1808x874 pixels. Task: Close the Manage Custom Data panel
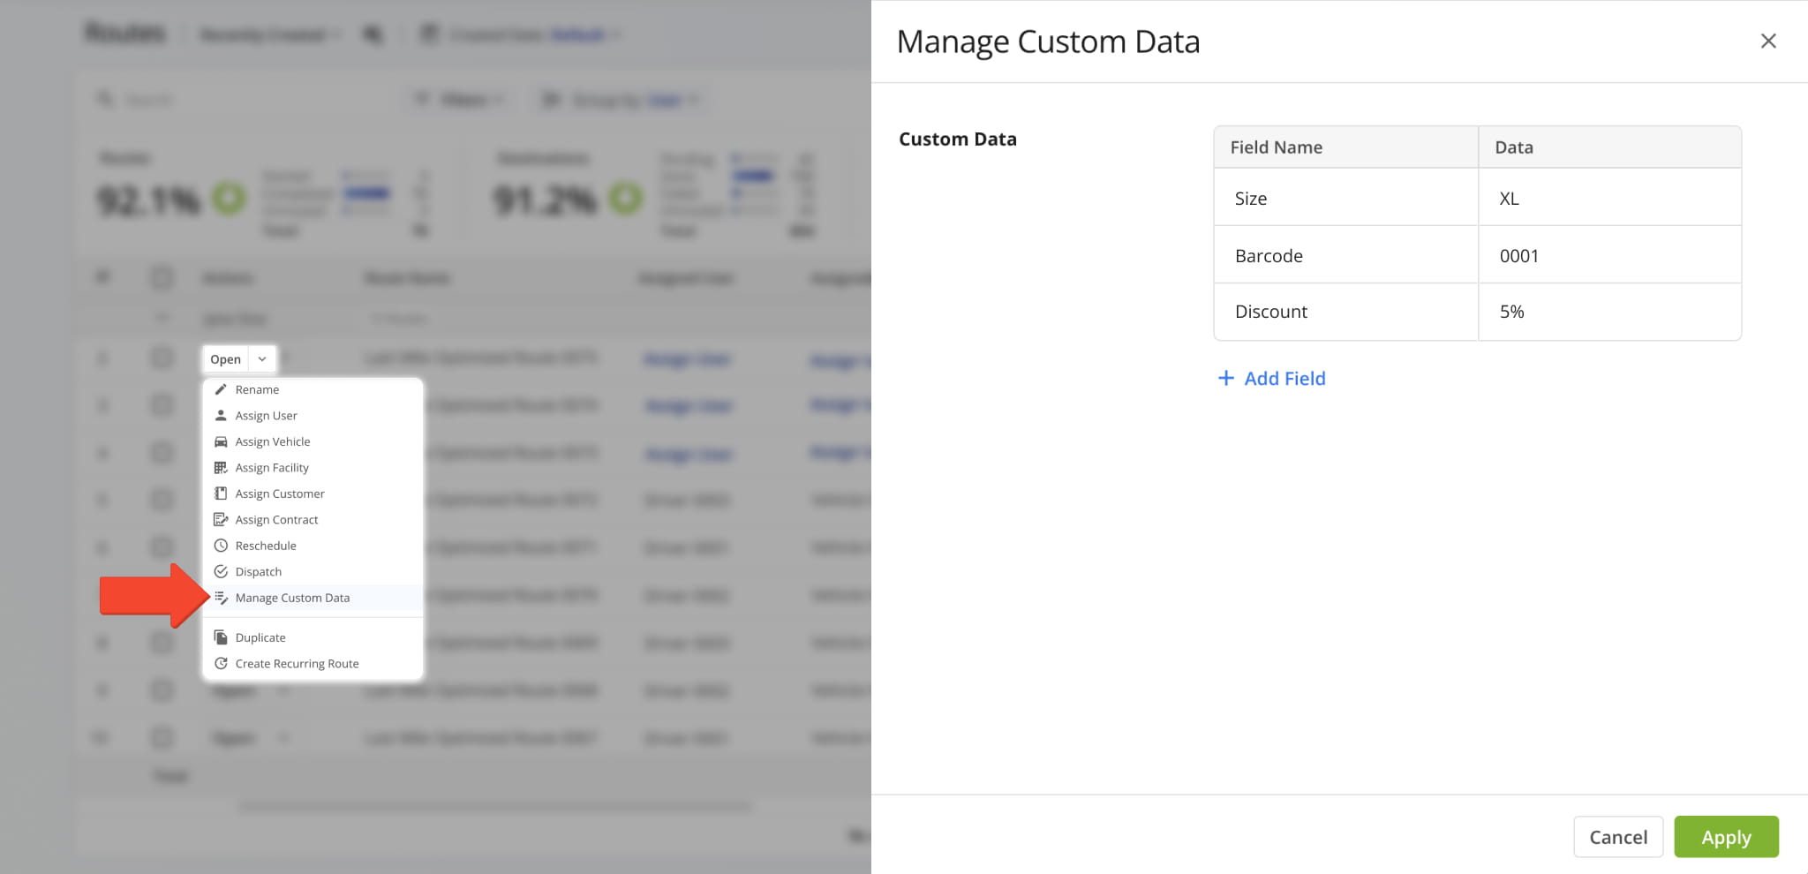(1767, 41)
